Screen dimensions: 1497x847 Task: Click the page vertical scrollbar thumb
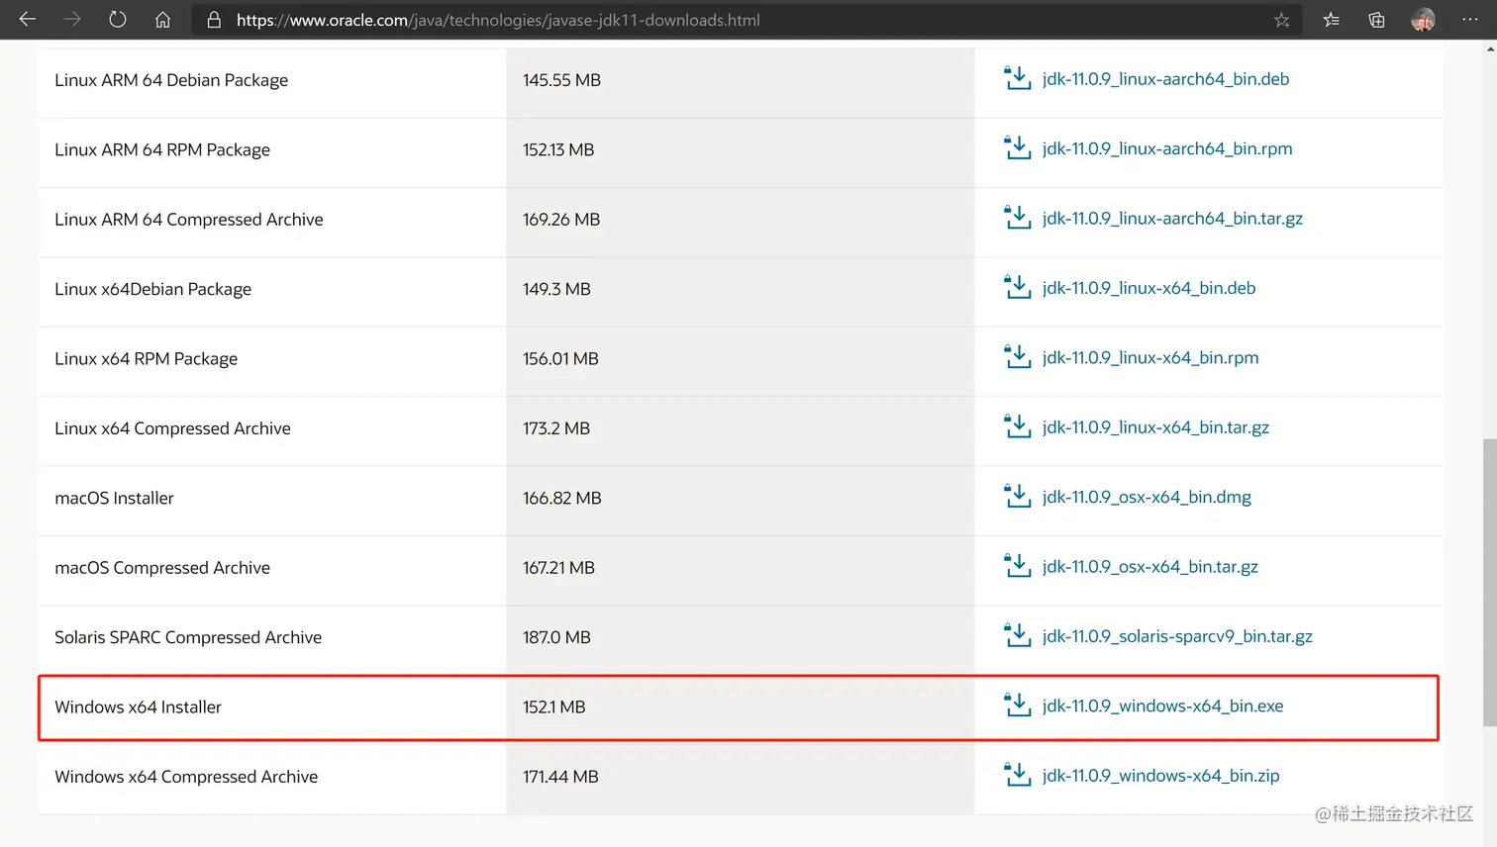[1489, 582]
